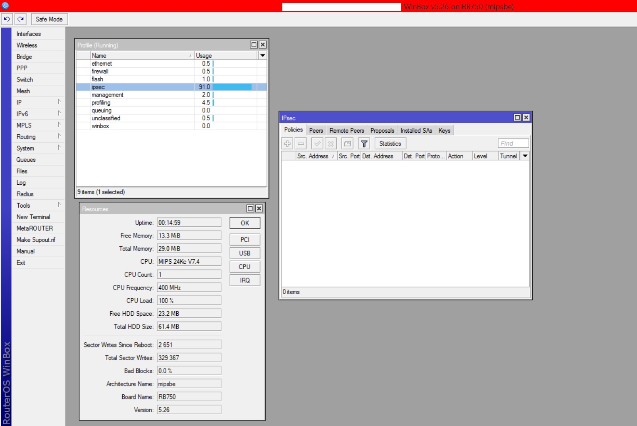Click OK in the Resources window
The image size is (637, 426).
pos(245,223)
